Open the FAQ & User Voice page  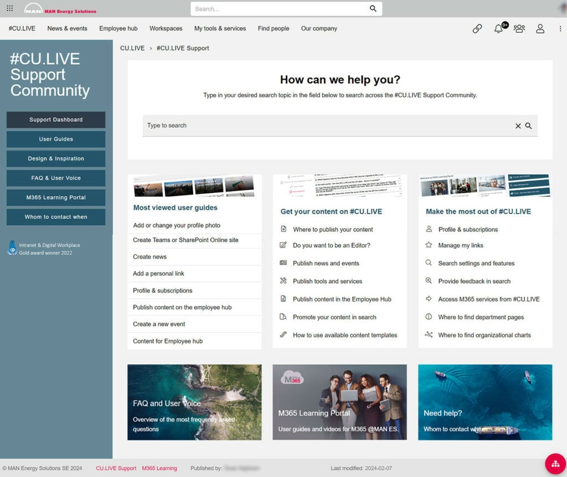point(55,178)
